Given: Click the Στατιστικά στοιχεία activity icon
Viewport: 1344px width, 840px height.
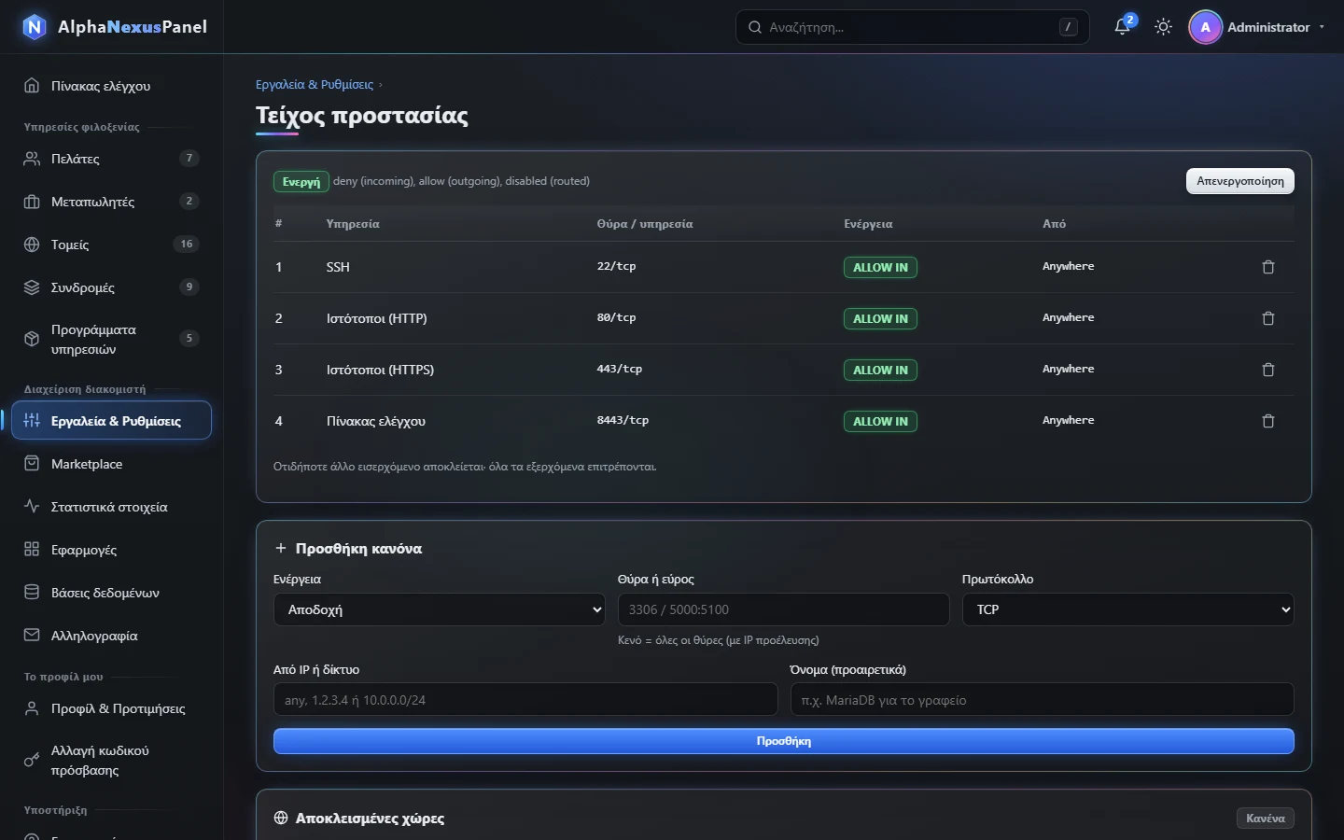Looking at the screenshot, I should 32,507.
